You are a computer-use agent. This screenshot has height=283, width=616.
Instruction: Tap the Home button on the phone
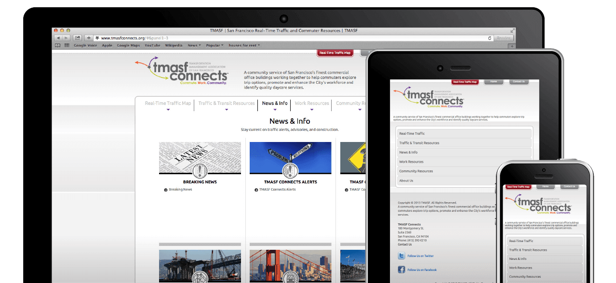click(x=545, y=187)
